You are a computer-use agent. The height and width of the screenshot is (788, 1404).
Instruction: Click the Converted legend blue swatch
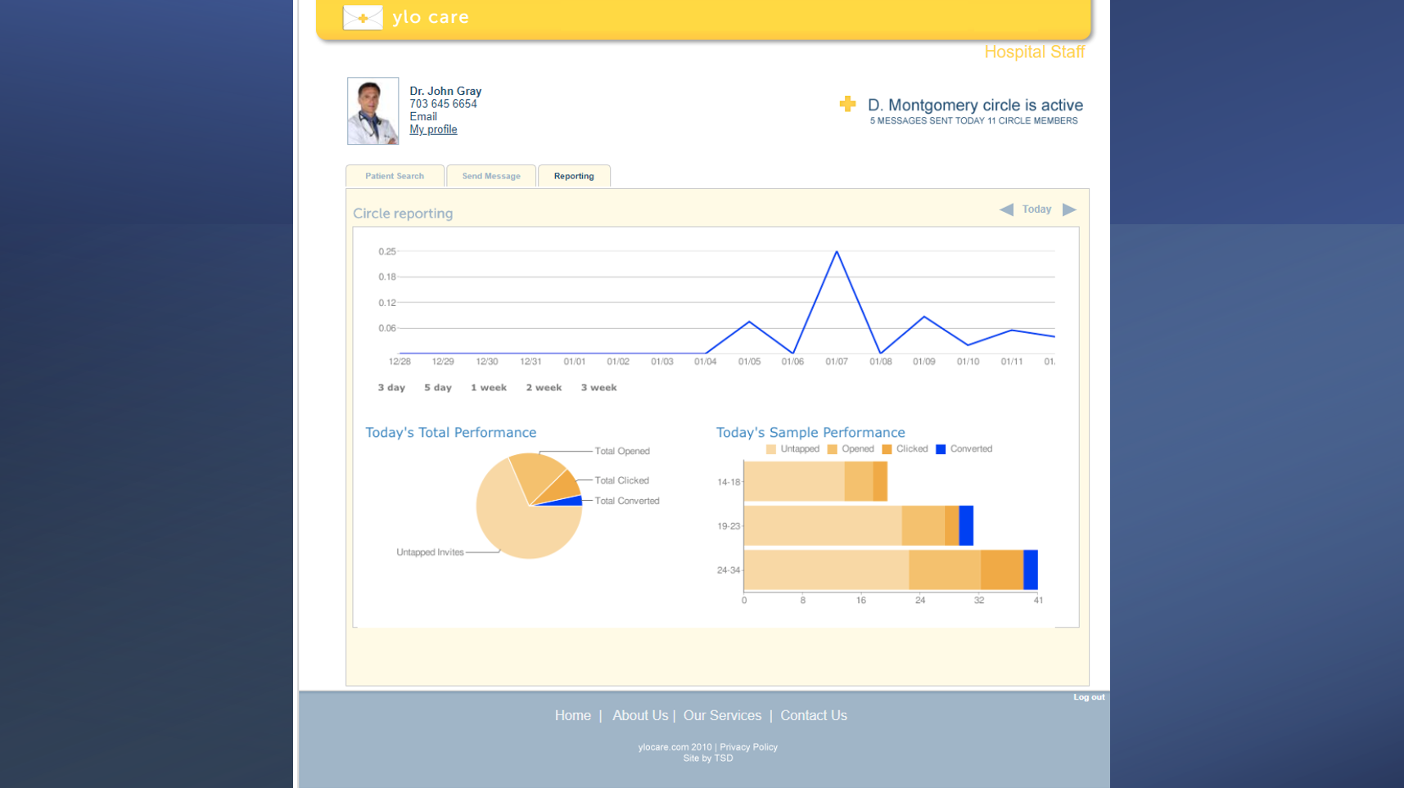[x=941, y=449]
